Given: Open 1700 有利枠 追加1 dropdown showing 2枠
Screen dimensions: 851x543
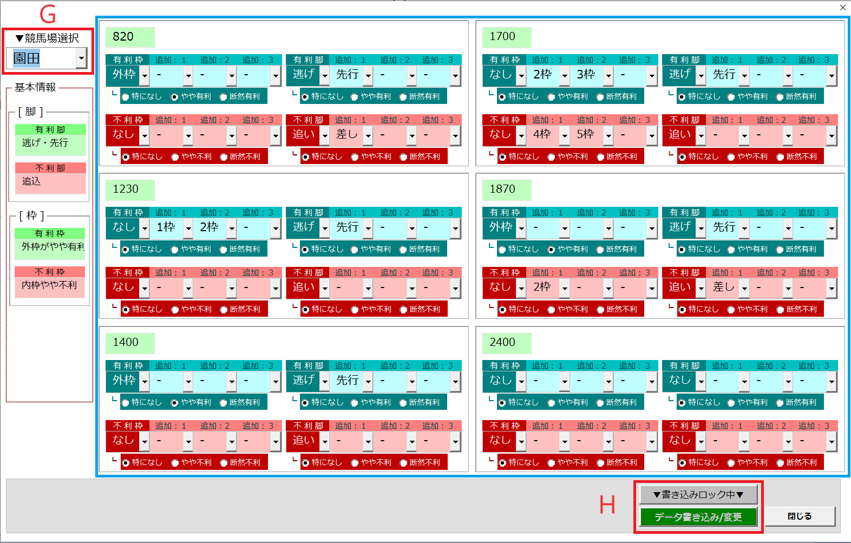Looking at the screenshot, I should 565,75.
